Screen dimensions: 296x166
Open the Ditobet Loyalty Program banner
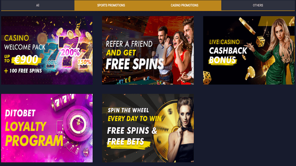(x=47, y=128)
